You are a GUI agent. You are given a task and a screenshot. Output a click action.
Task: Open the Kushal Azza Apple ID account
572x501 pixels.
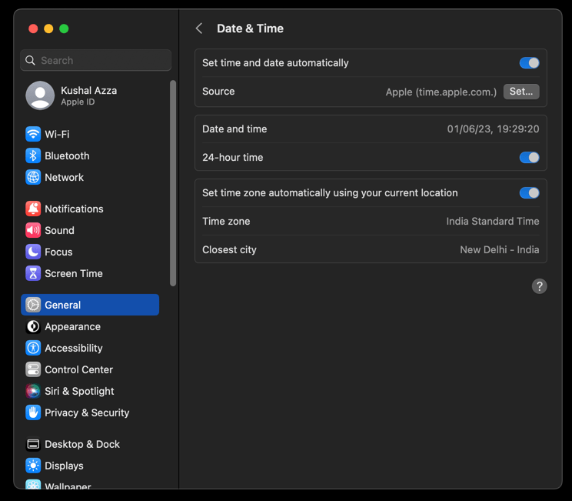click(x=88, y=95)
